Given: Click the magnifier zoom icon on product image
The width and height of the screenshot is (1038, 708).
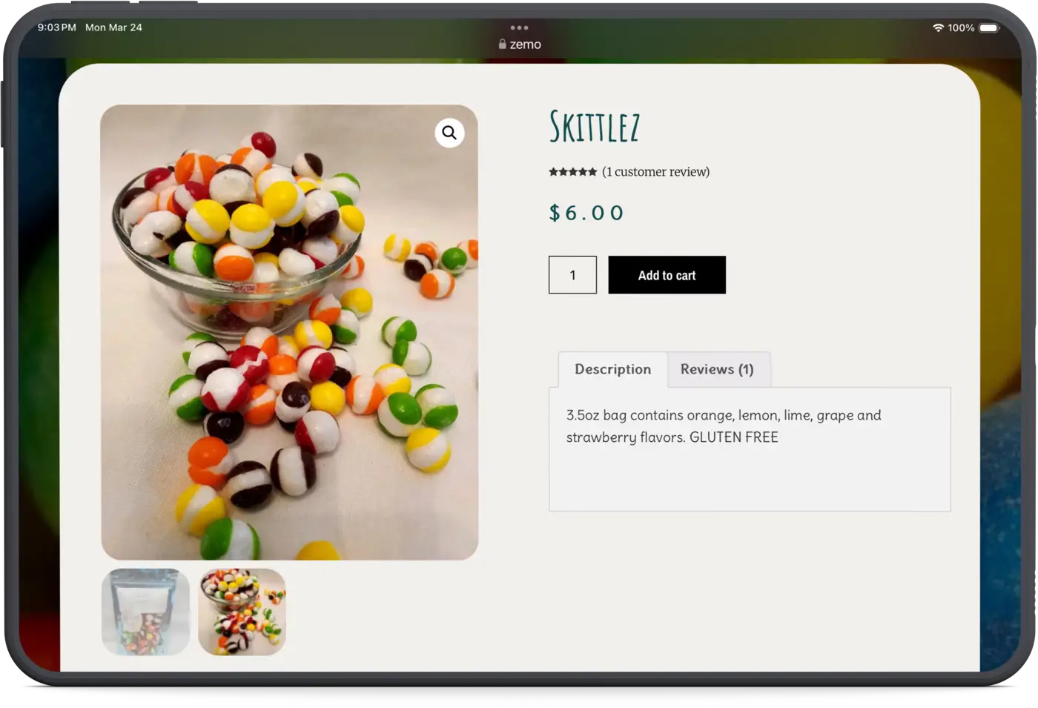Looking at the screenshot, I should (x=449, y=133).
